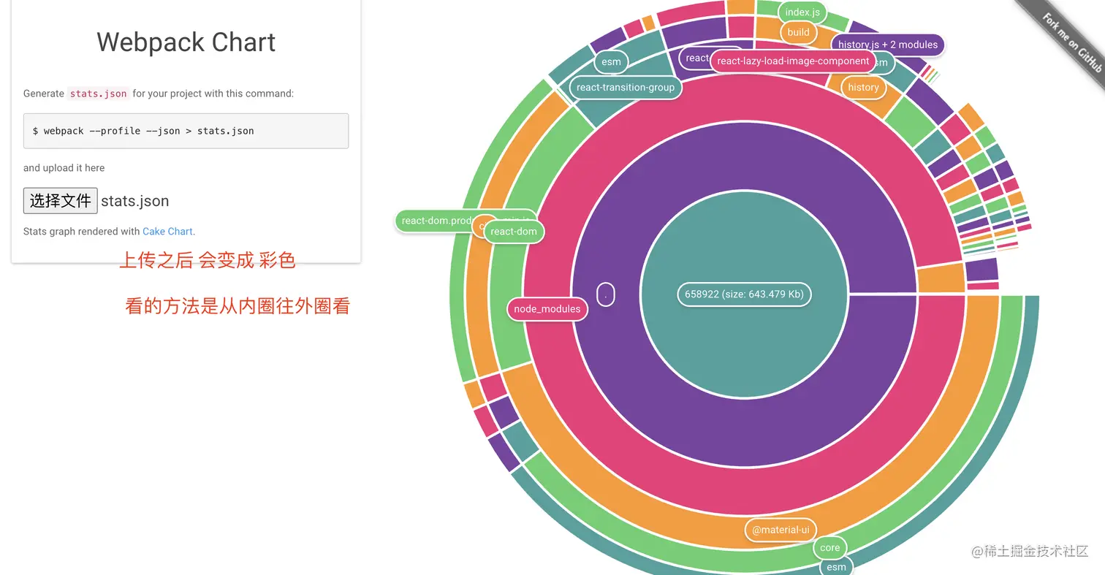Select the react-lazy-load-image-component label
The image size is (1105, 575).
coord(793,61)
